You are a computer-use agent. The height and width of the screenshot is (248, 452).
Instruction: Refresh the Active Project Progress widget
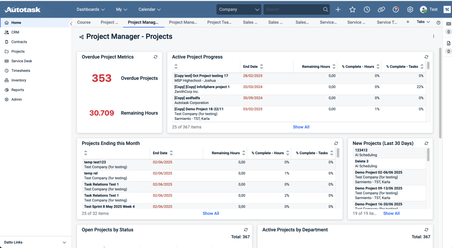tap(426, 57)
